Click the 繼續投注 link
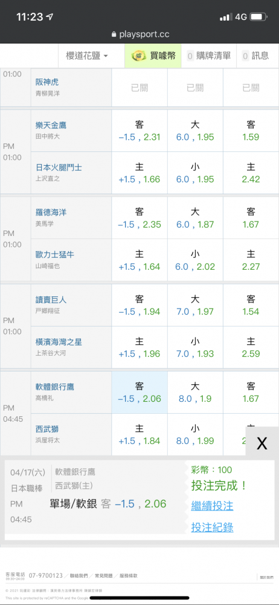Image resolution: width=279 pixels, height=605 pixels. (x=213, y=505)
